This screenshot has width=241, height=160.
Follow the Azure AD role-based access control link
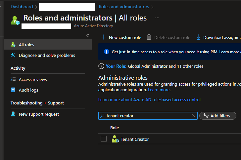pyautogui.click(x=149, y=100)
